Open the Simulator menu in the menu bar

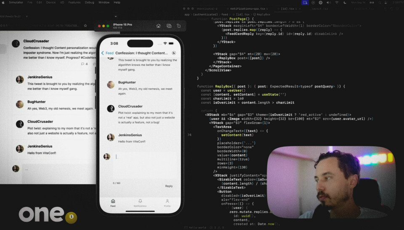tap(16, 3)
